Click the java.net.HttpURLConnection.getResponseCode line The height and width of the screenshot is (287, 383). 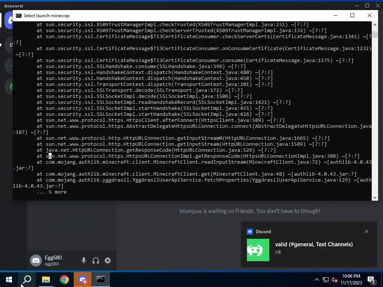click(x=156, y=150)
